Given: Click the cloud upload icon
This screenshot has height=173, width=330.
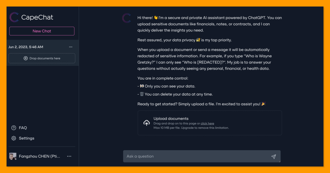Looking at the screenshot, I should click(x=147, y=123).
